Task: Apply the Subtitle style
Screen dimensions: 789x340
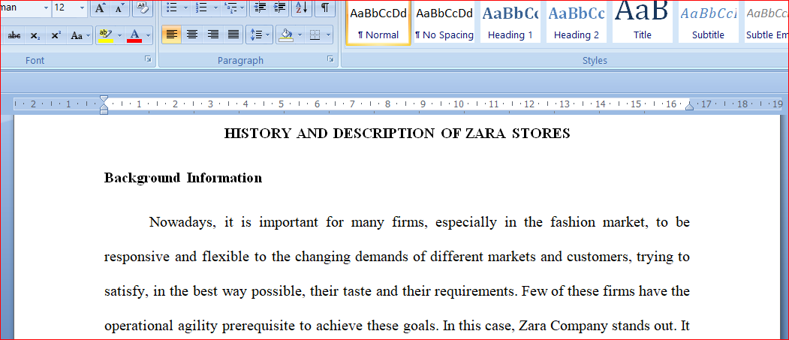Action: point(709,22)
